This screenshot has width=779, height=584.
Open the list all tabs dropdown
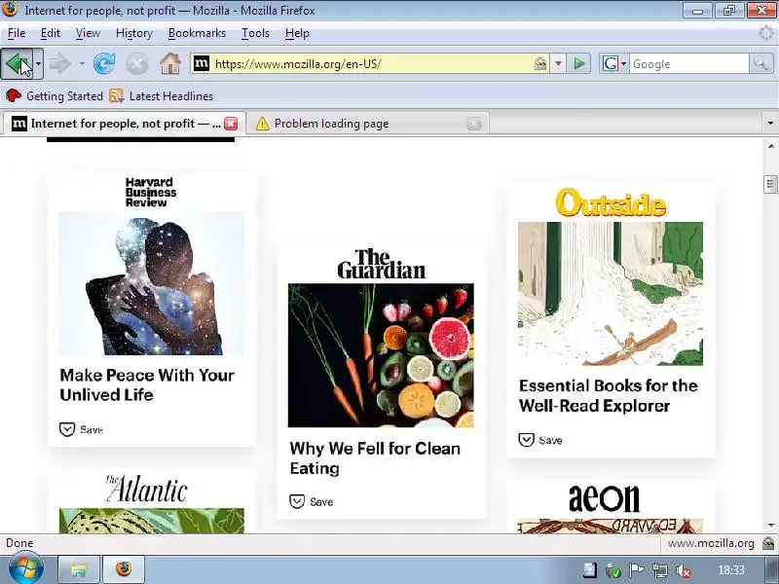pos(770,124)
